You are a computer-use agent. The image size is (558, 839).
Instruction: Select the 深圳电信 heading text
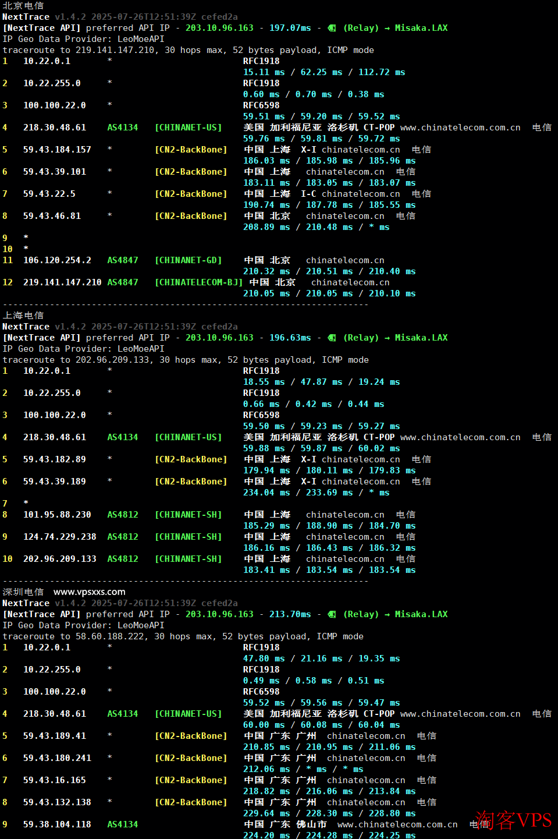click(x=23, y=592)
